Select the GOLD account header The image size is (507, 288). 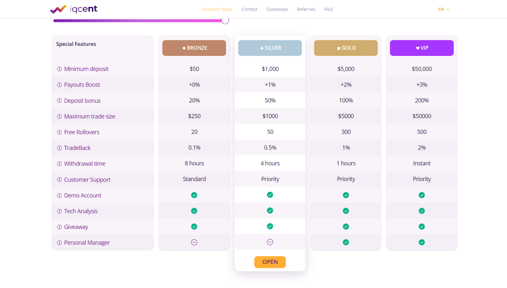346,48
